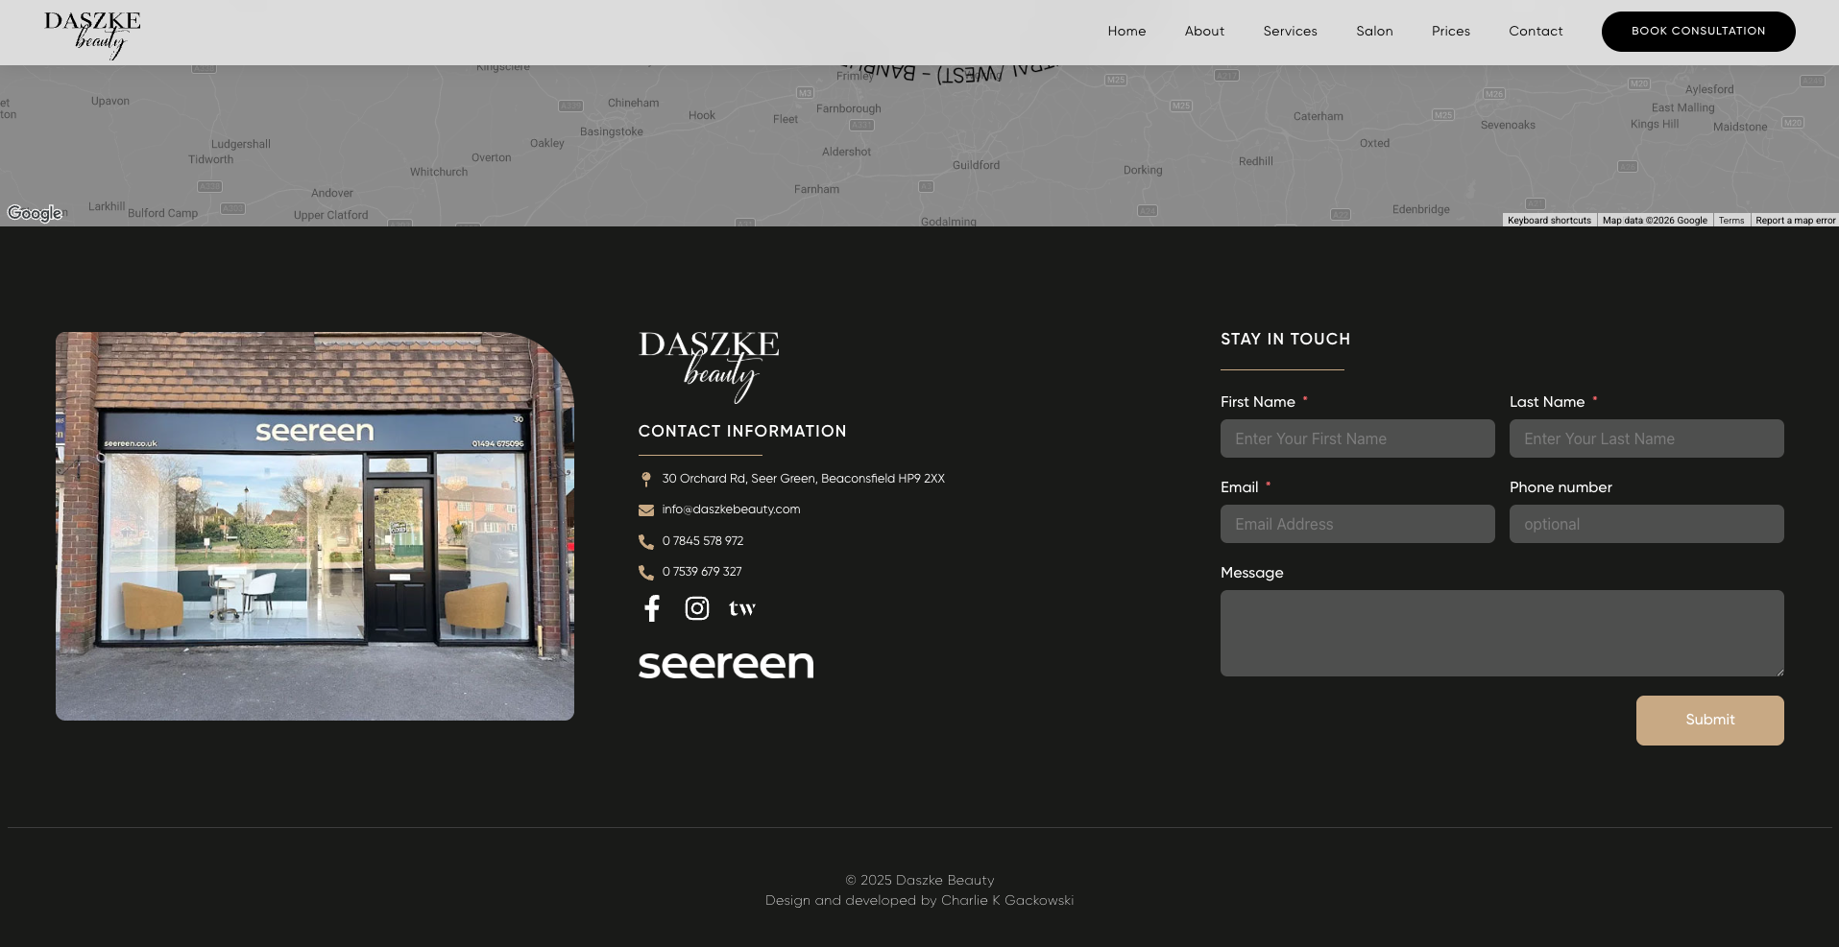Click Report a map error
Image resolution: width=1839 pixels, height=947 pixels.
point(1795,221)
